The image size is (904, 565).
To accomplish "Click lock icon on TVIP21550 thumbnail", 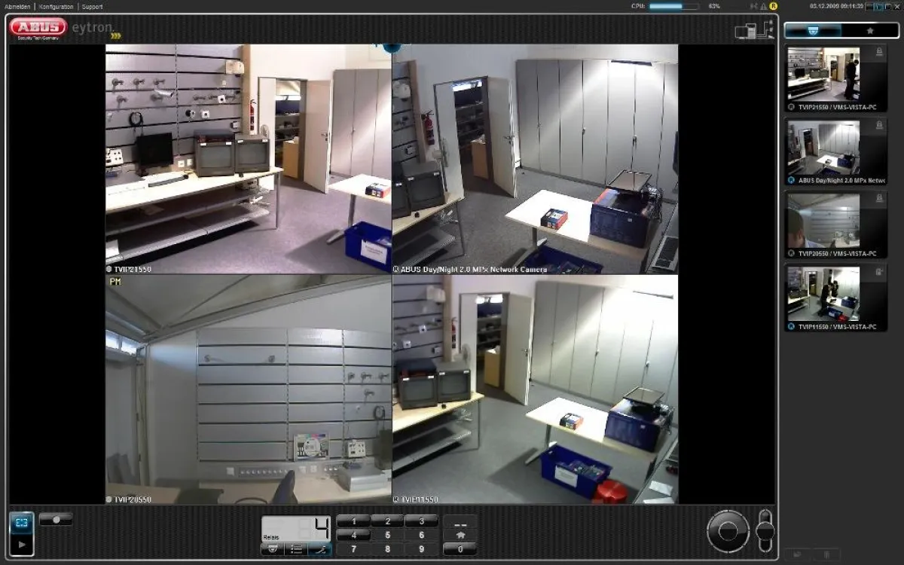I will [x=878, y=53].
